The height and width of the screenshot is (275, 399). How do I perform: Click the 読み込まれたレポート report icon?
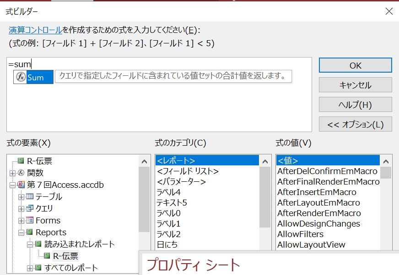coord(38,244)
